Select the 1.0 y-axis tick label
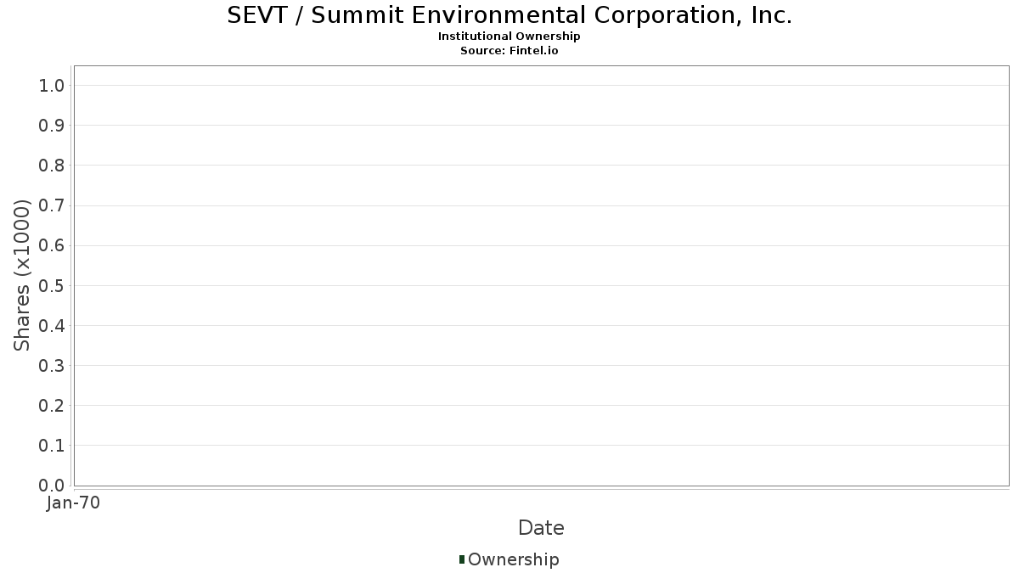 52,85
